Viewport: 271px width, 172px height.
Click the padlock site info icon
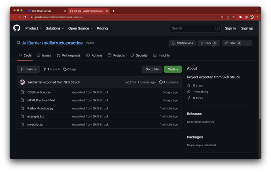click(x=32, y=17)
